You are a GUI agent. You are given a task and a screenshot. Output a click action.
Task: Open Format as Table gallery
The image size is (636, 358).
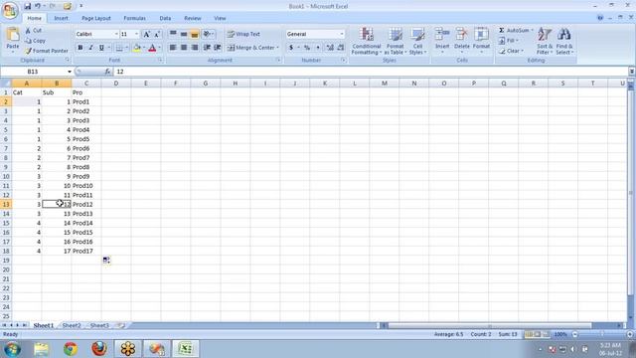(396, 41)
